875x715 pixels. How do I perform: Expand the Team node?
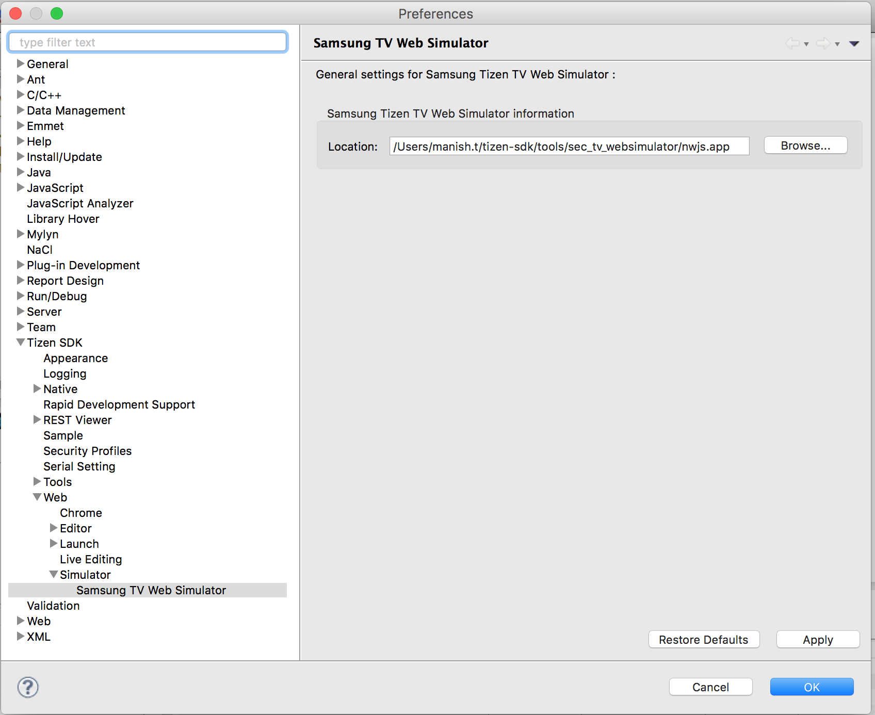point(21,327)
